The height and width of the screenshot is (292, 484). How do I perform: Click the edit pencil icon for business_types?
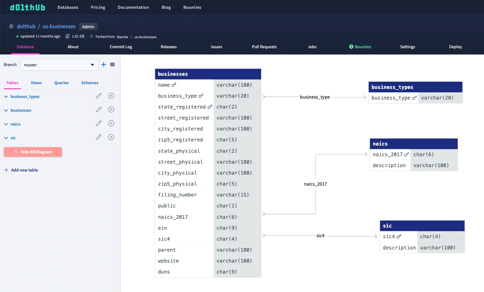coord(99,96)
